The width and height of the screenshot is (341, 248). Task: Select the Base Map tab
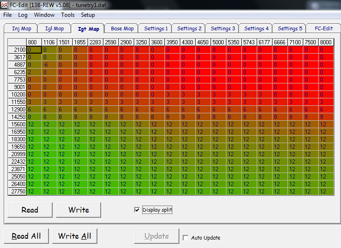pyautogui.click(x=122, y=28)
